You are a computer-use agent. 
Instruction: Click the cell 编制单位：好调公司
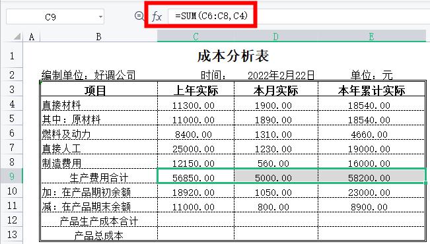[89, 75]
